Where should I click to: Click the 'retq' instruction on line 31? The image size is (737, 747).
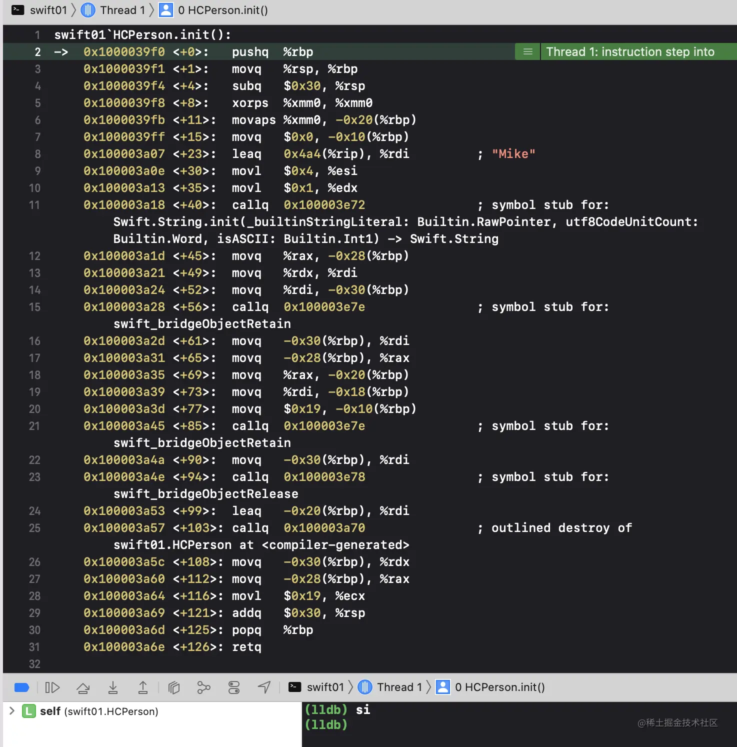click(246, 647)
